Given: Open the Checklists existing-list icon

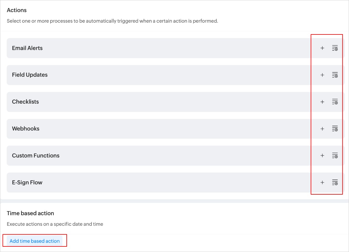Looking at the screenshot, I should (x=335, y=102).
